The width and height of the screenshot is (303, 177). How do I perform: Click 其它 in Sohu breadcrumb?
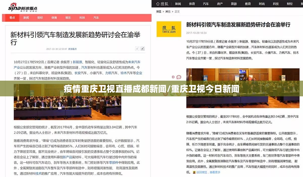[168, 12]
